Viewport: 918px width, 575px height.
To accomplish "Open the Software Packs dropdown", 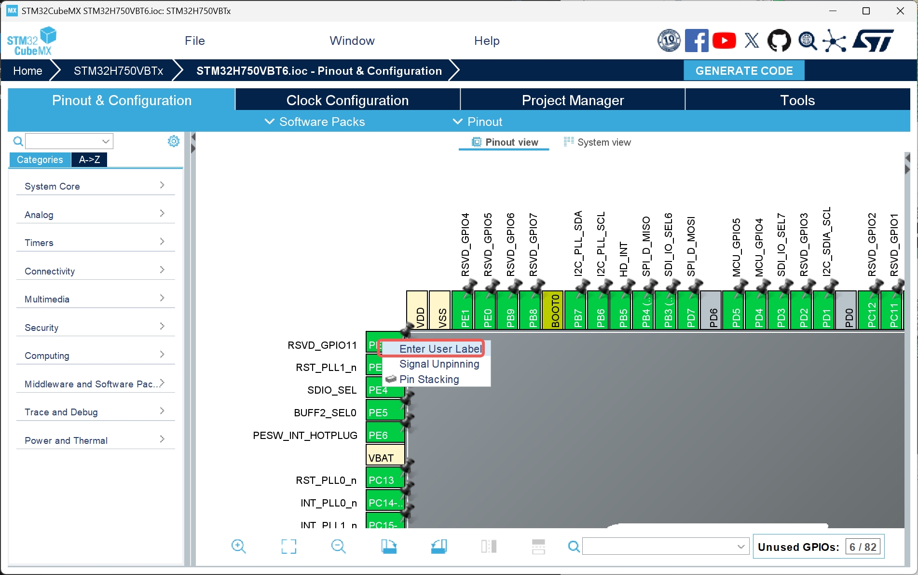I will [x=315, y=122].
